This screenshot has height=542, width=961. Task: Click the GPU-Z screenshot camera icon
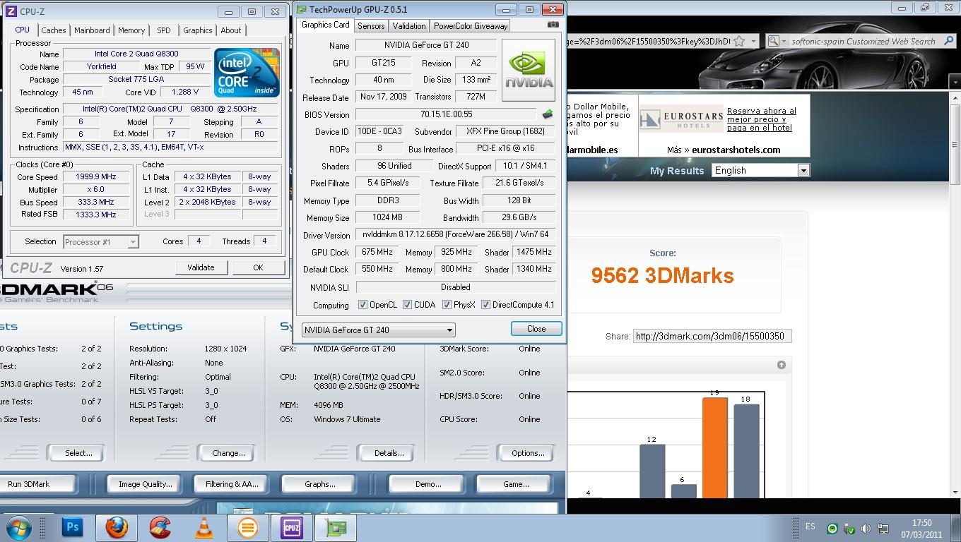[x=553, y=25]
